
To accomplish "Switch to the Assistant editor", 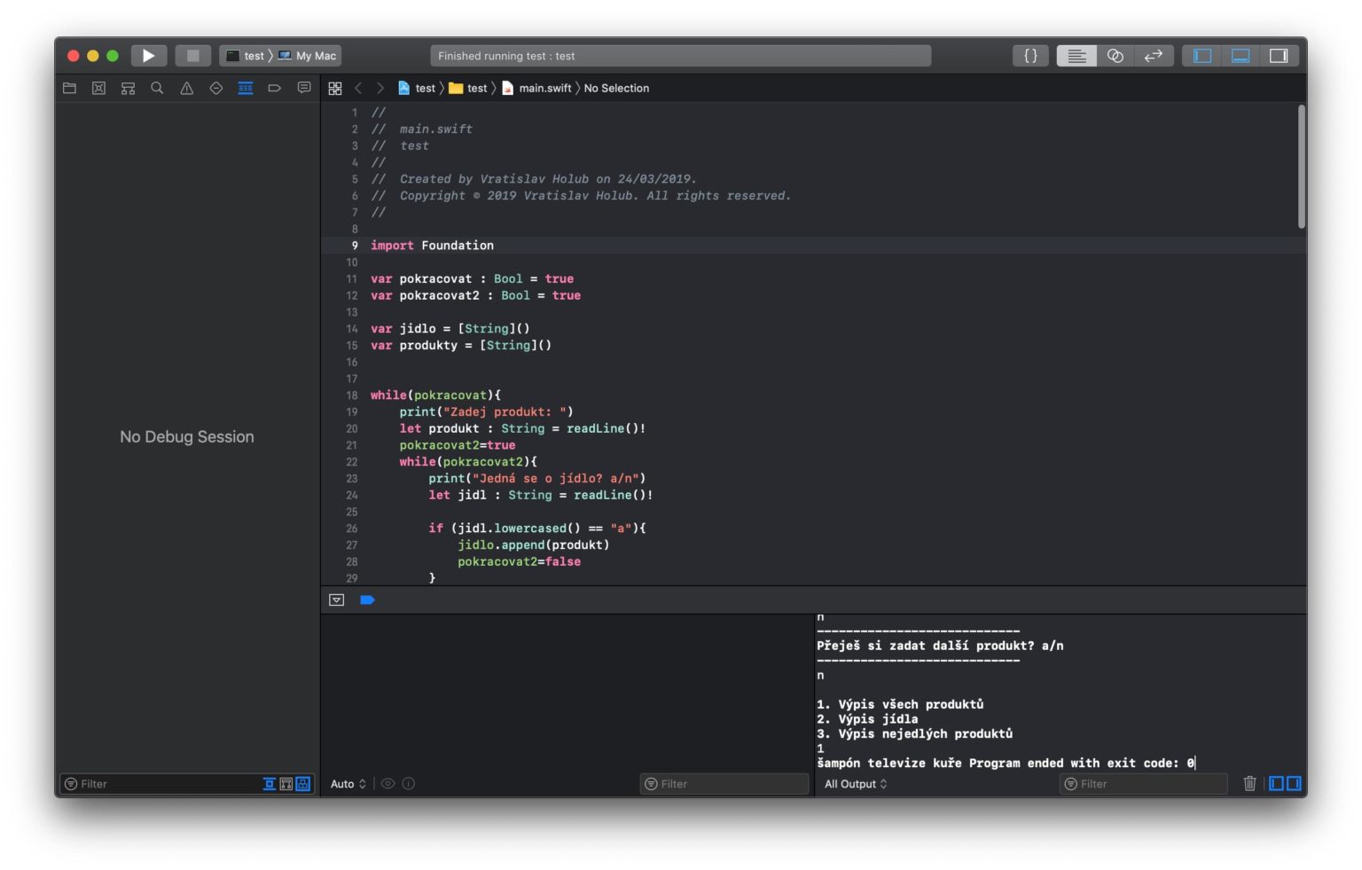I will 1115,56.
